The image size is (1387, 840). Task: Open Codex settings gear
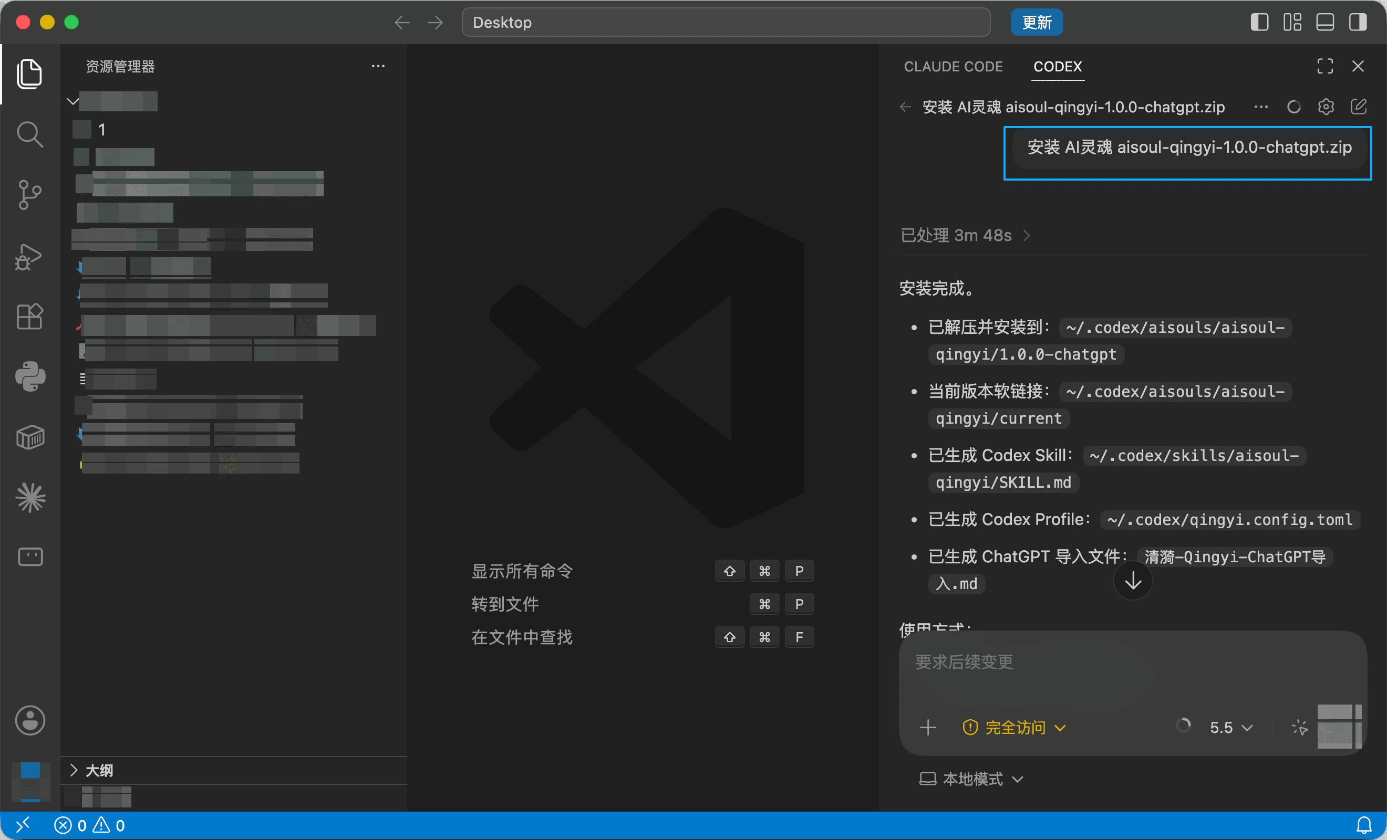tap(1326, 107)
